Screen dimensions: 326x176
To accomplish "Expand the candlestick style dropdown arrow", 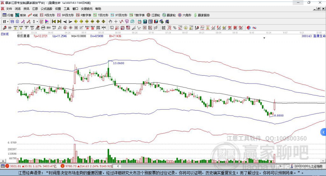I will (x=37, y=22).
